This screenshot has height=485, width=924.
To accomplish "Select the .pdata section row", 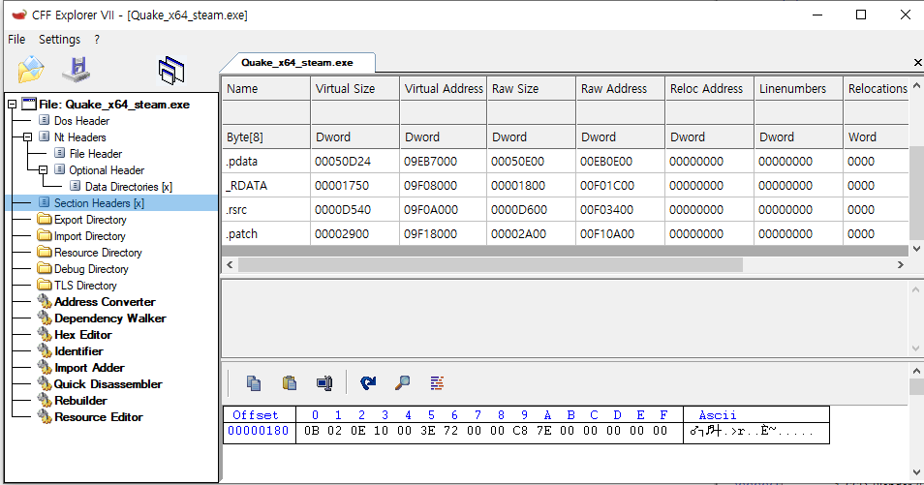I will [565, 161].
